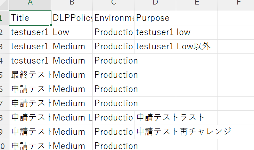254x150 pixels.
Task: Select the '最終テスト' title cell
Action: coord(30,75)
